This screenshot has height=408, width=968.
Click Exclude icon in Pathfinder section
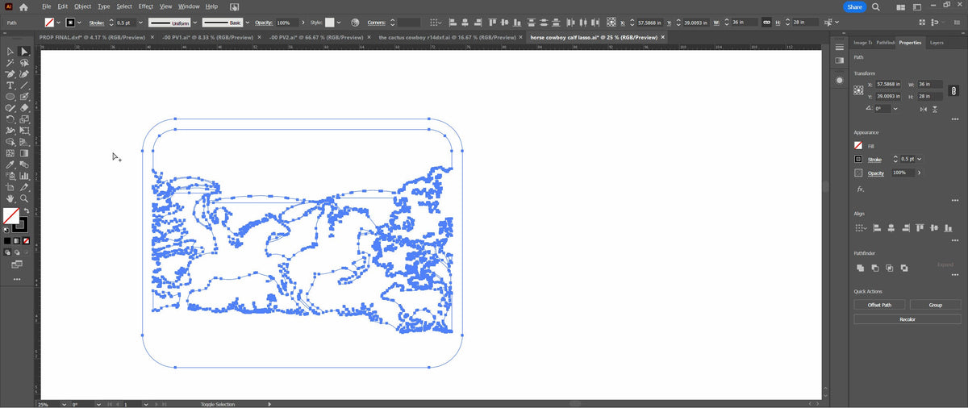[x=904, y=267]
